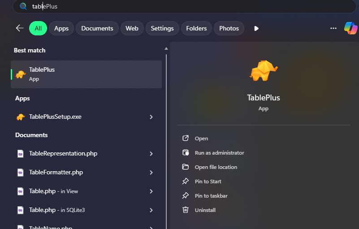Switch to the Apps filter tab

pos(61,28)
